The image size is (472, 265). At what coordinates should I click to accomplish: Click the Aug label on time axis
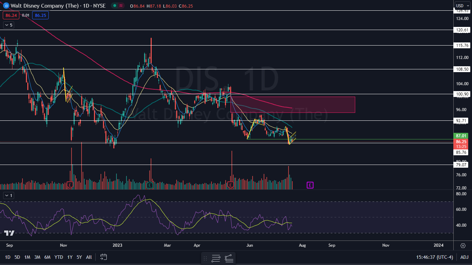point(302,245)
